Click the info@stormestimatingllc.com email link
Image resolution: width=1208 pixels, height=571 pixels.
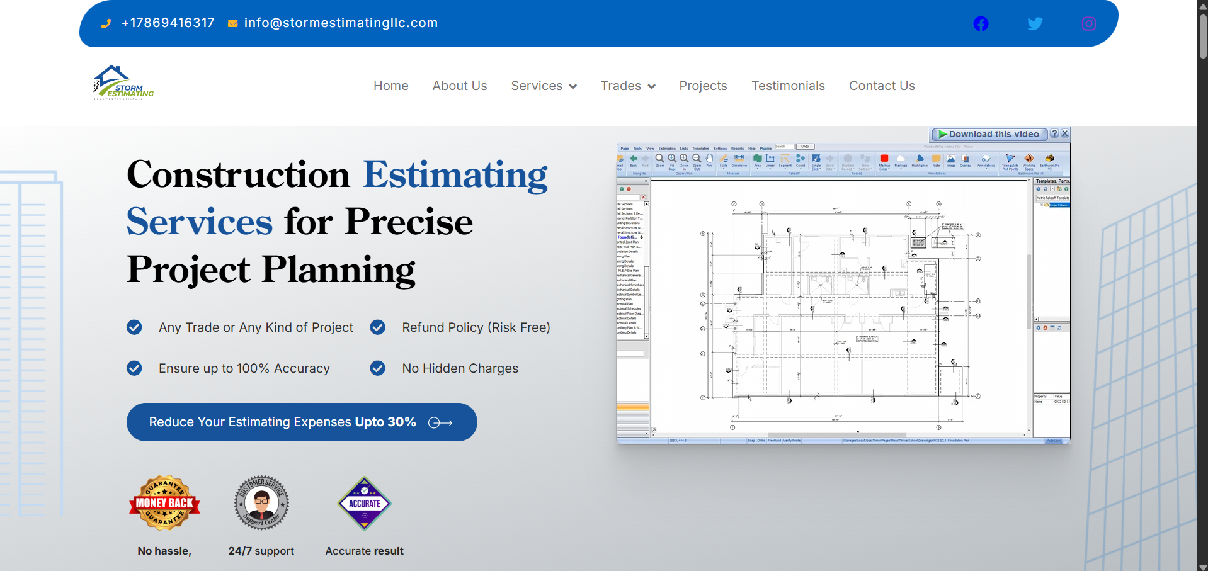(341, 23)
